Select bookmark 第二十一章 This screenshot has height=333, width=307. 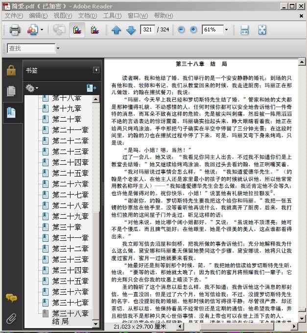click(70, 130)
